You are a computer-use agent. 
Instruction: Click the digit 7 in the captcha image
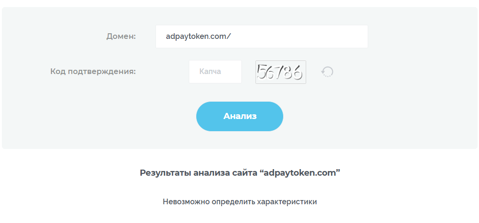(278, 72)
